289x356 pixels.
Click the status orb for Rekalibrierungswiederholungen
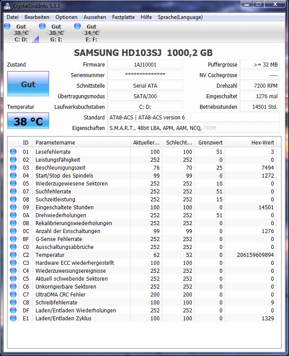13,223
